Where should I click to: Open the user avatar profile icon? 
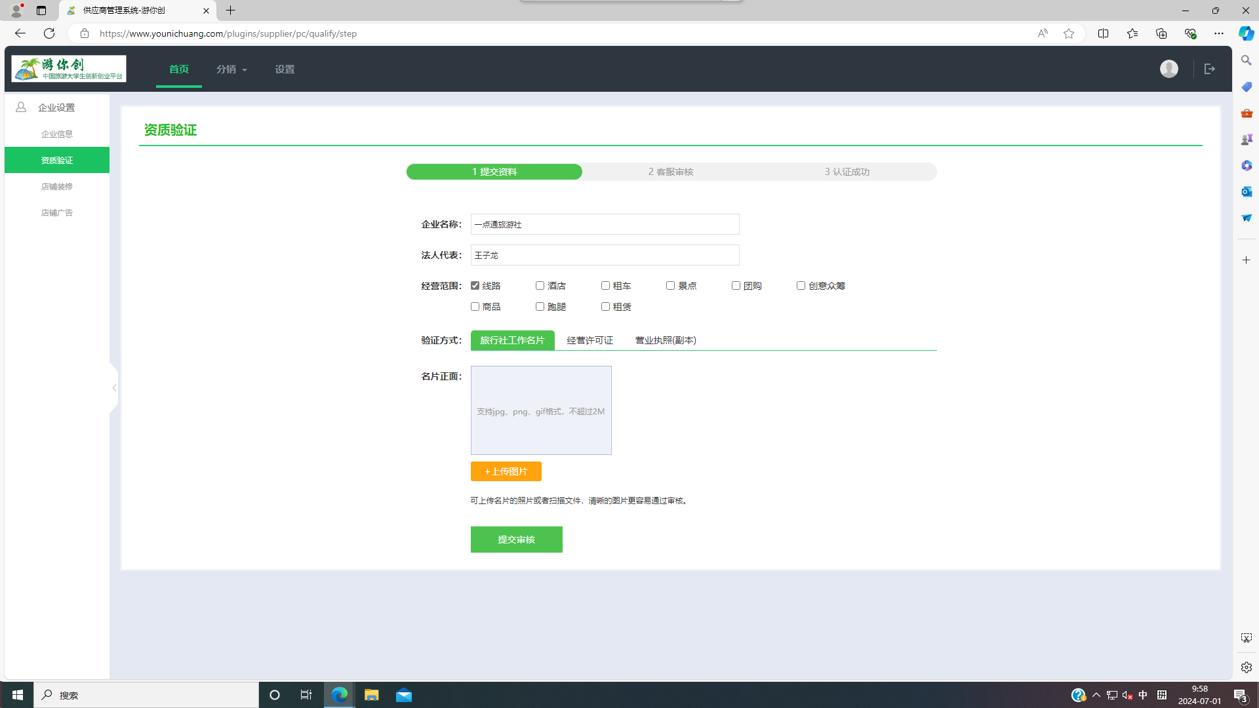1169,69
